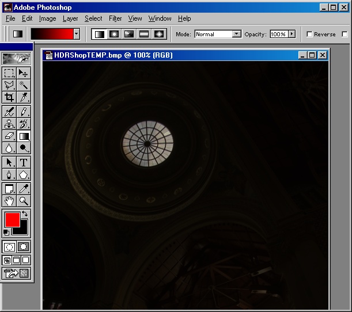Choose Radial Gradient style
The image size is (352, 312).
(x=114, y=34)
